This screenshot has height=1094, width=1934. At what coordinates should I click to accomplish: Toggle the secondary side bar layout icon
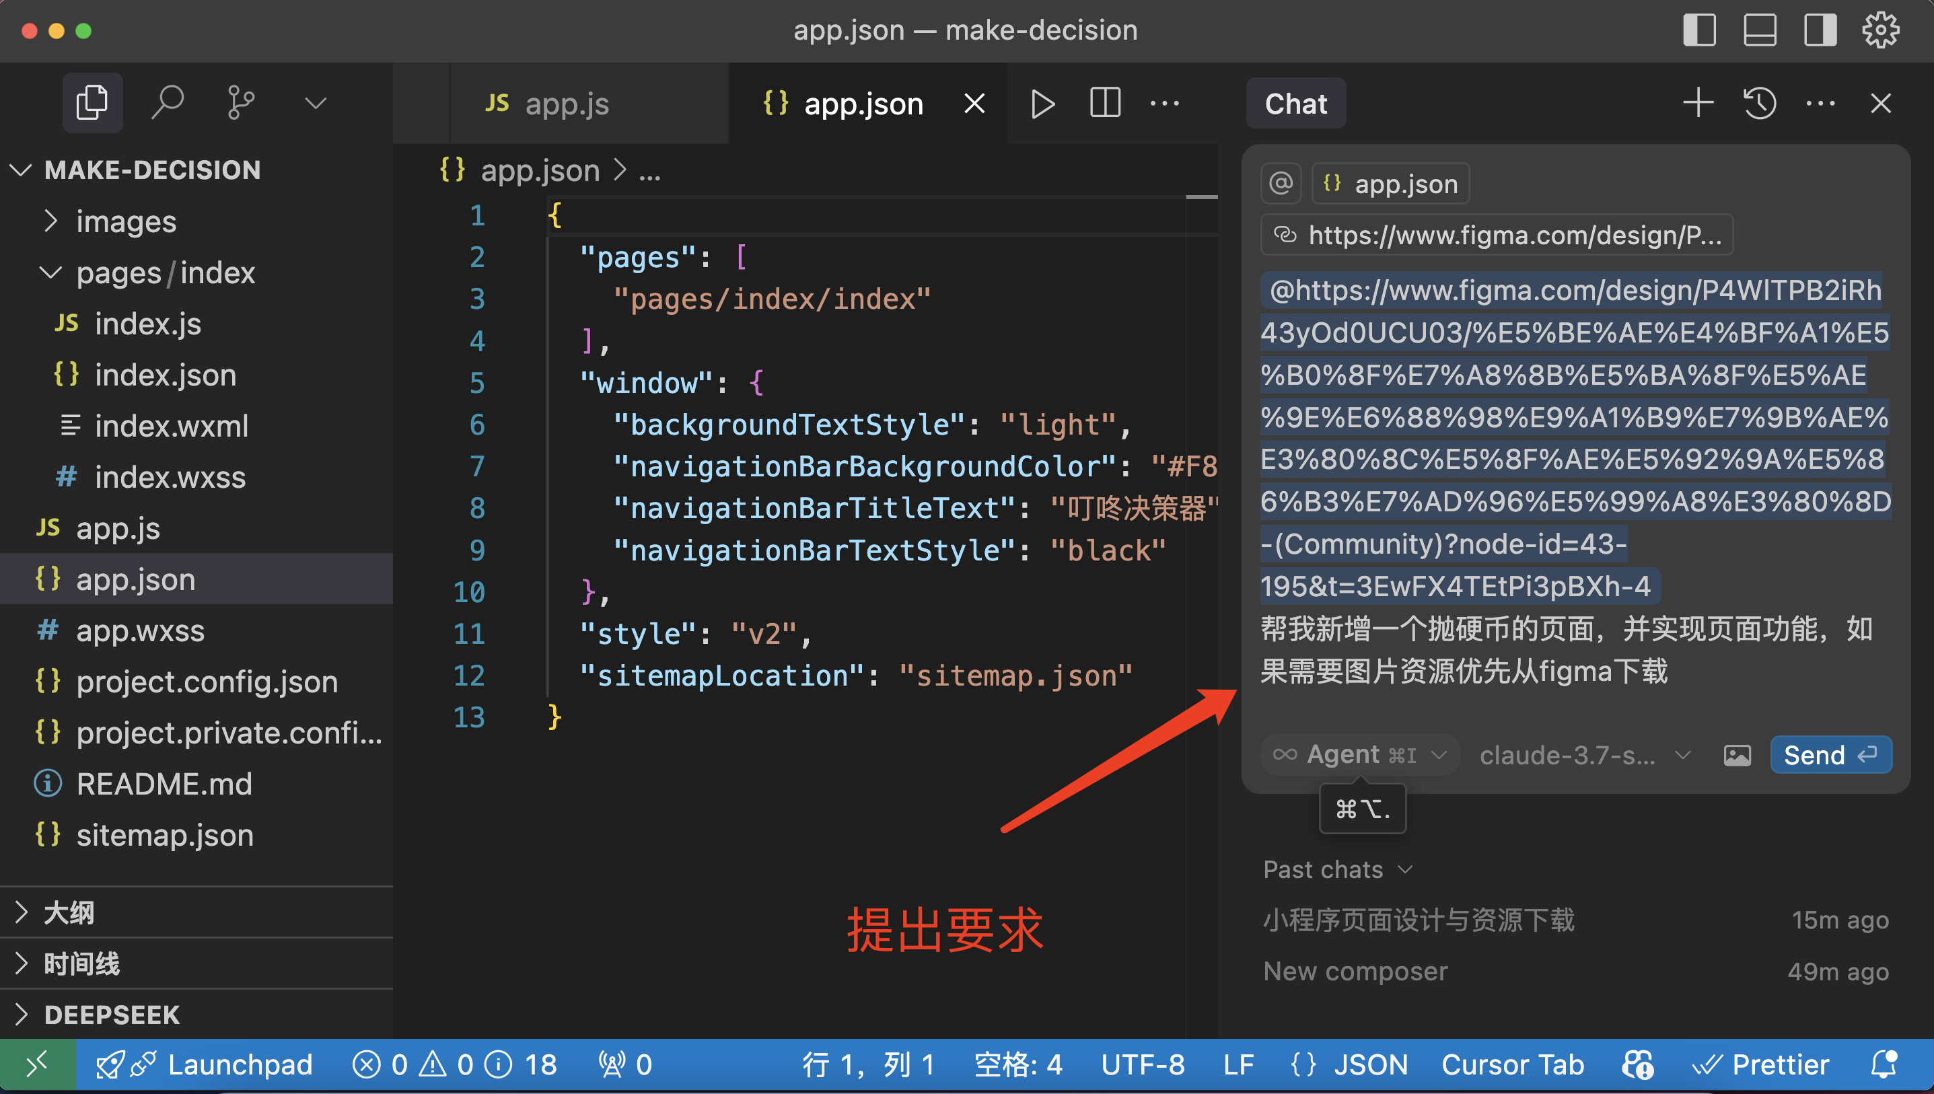pos(1820,31)
